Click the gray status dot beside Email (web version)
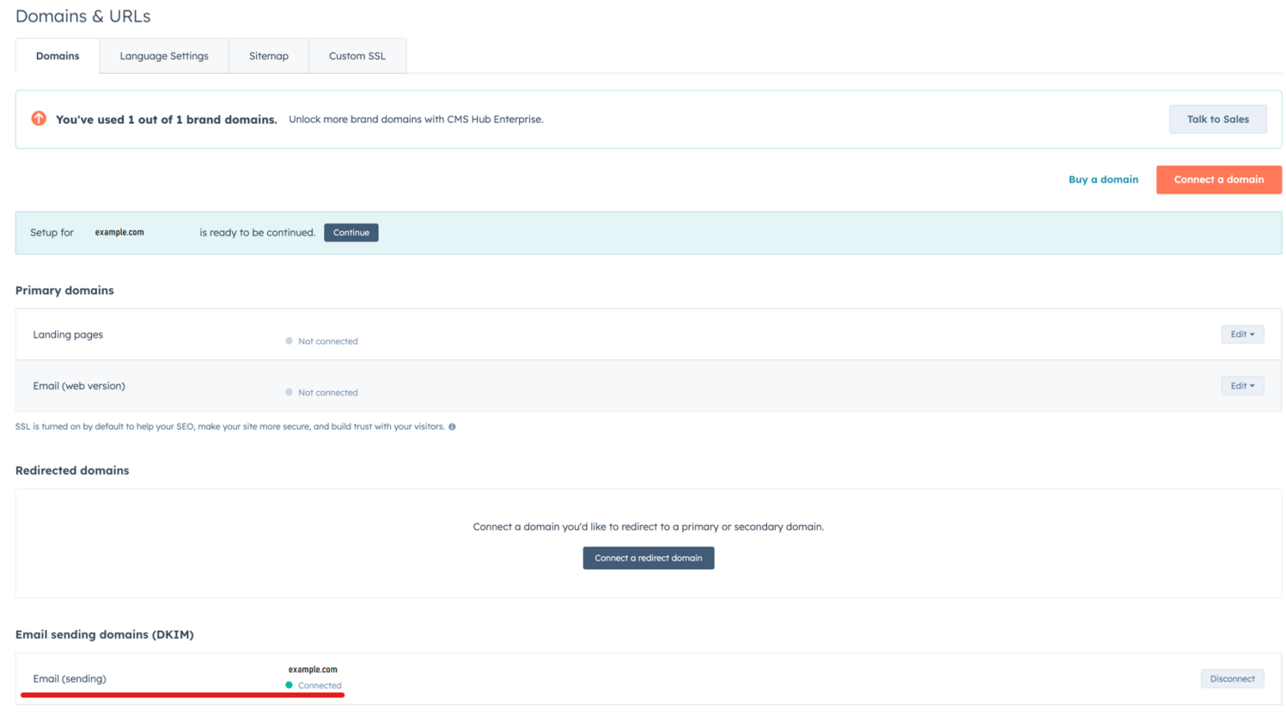Viewport: 1286px width, 716px height. (x=289, y=391)
